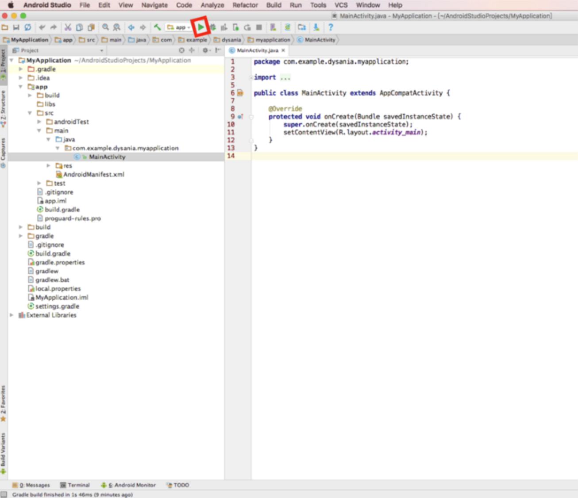The height and width of the screenshot is (498, 578).
Task: Click the Find magnifier icon
Action: [105, 27]
